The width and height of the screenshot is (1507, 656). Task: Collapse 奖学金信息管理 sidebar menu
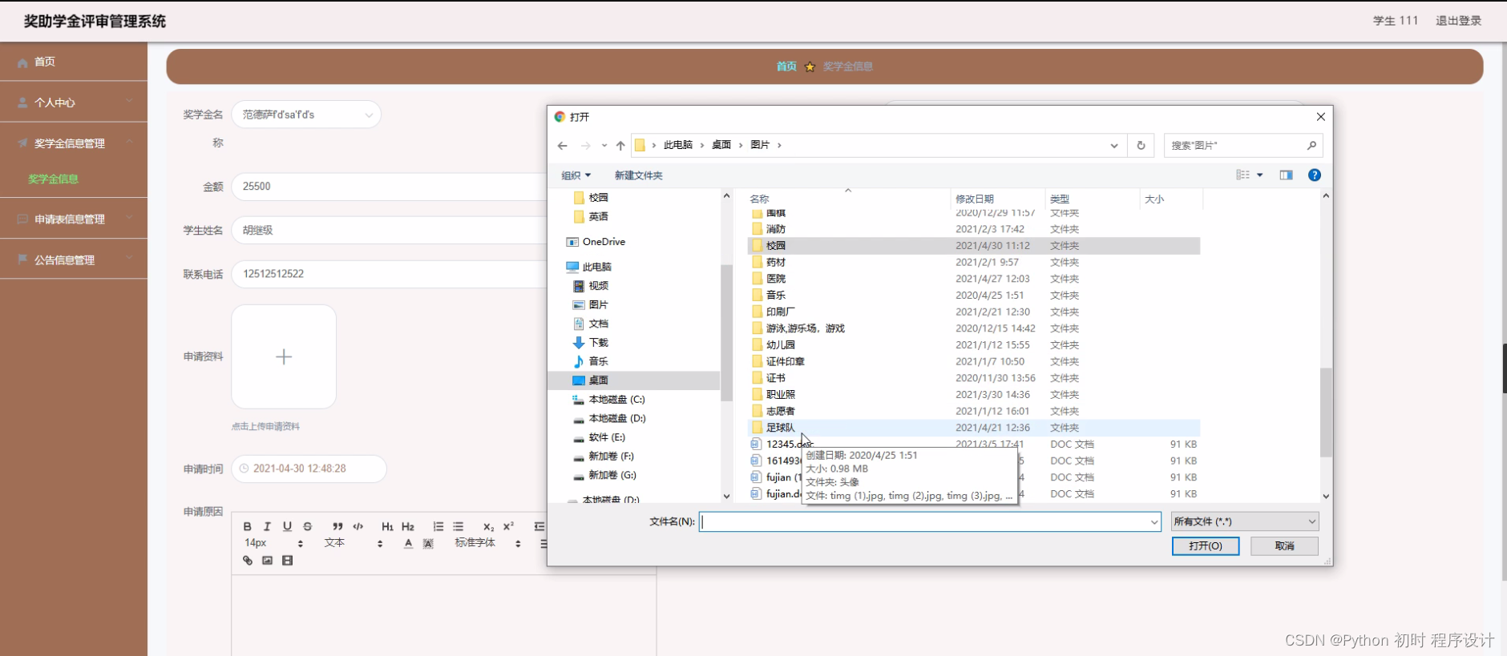(74, 143)
